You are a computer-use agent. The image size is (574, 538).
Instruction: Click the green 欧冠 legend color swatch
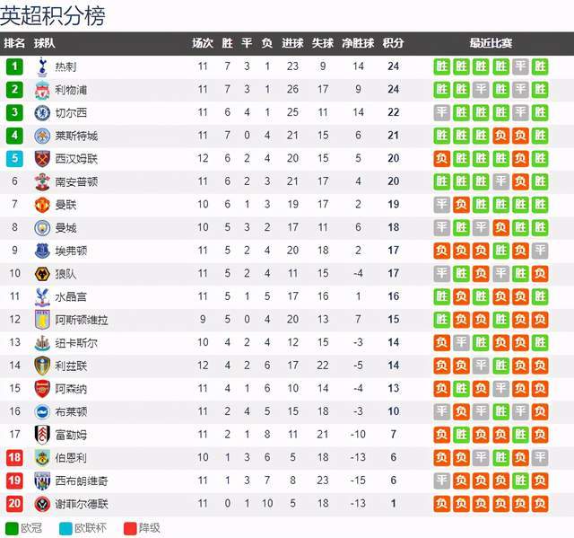coord(12,527)
